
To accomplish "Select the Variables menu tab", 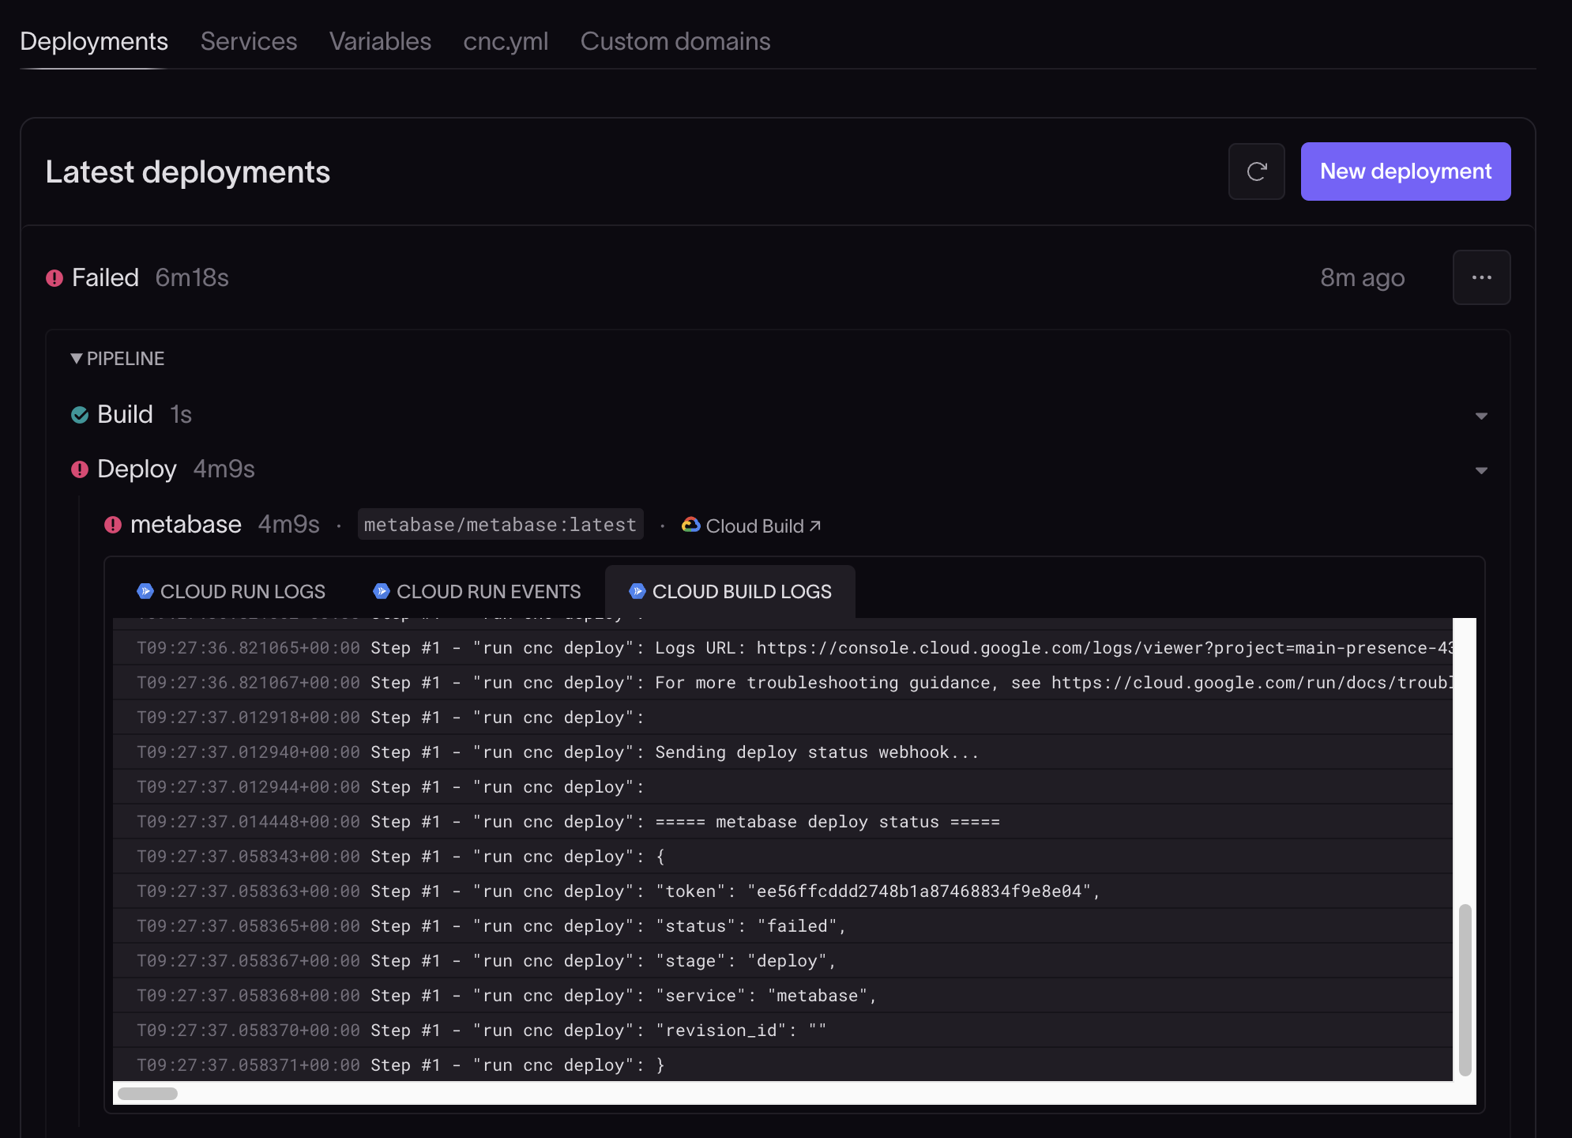I will tap(380, 39).
